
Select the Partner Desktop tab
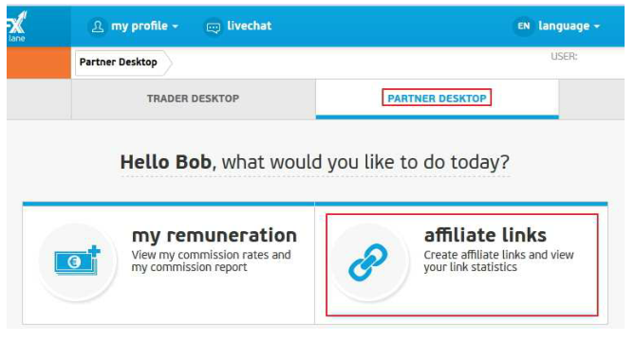pyautogui.click(x=437, y=99)
